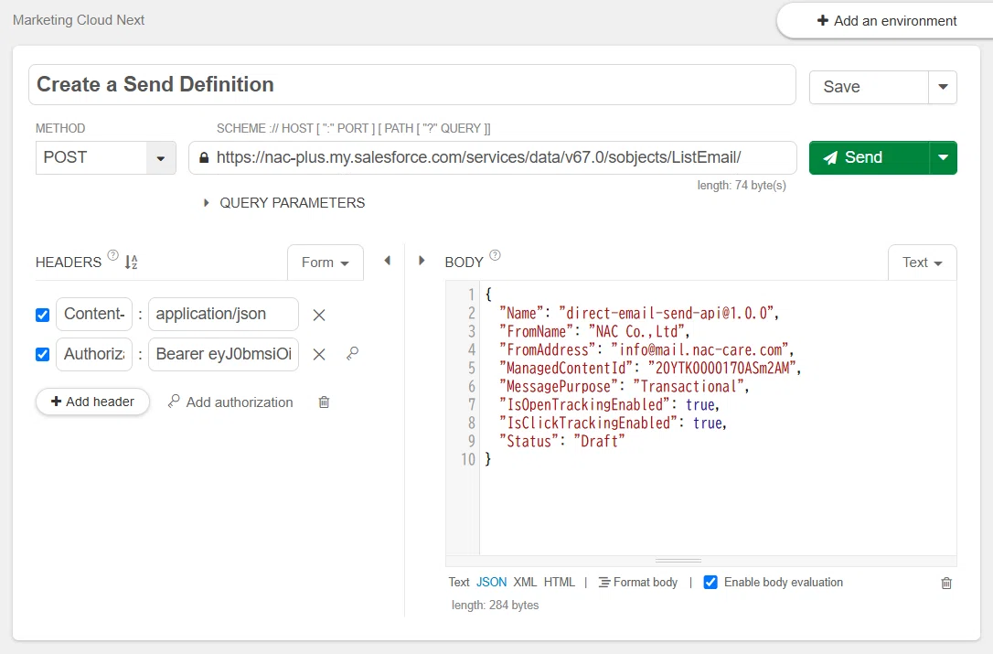Click line number 10 in the gutter
Viewport: 993px width, 654px height.
pos(468,459)
